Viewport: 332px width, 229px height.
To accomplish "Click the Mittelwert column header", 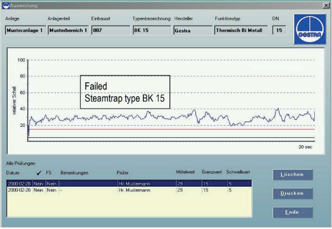I will [x=186, y=172].
